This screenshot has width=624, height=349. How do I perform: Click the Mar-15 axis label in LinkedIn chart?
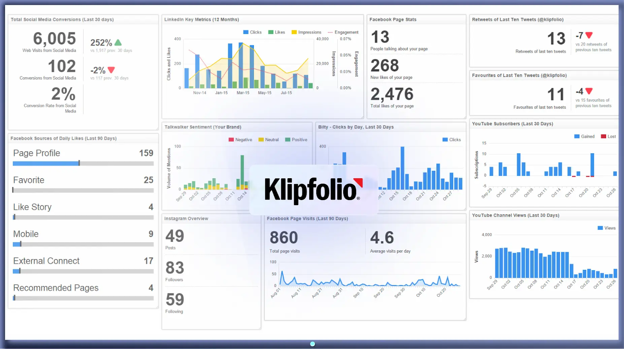[243, 93]
